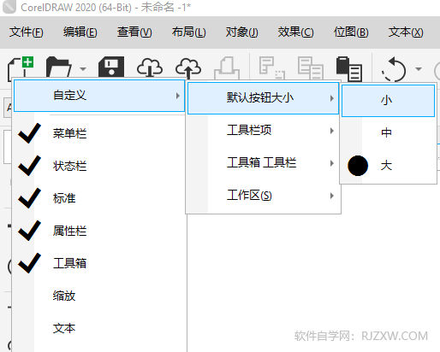Expand the 默认按钮大小 submenu

click(263, 98)
